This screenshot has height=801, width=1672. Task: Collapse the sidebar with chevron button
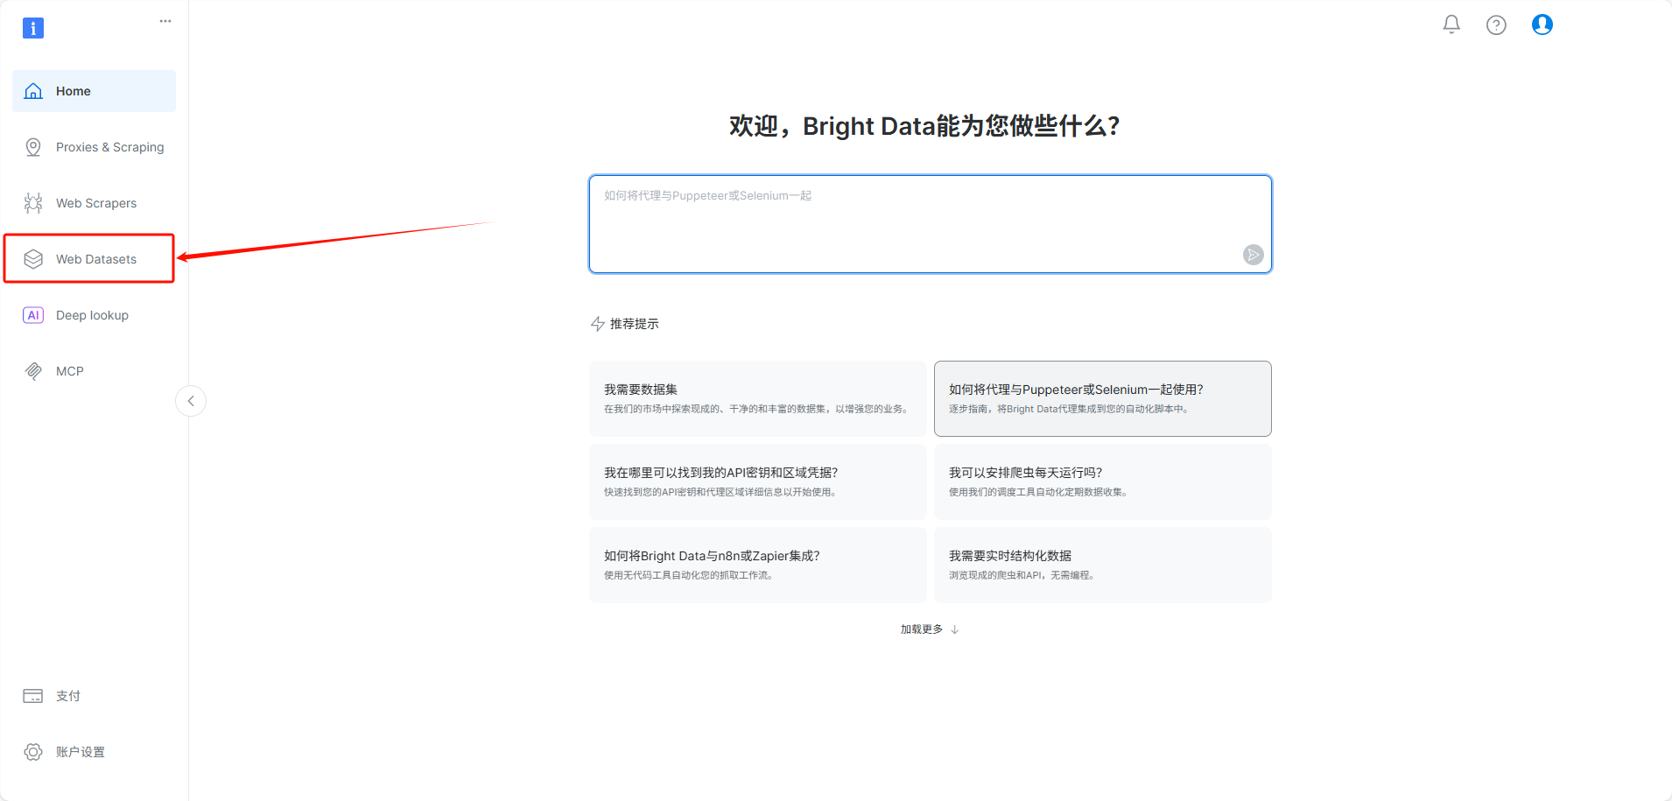(191, 401)
